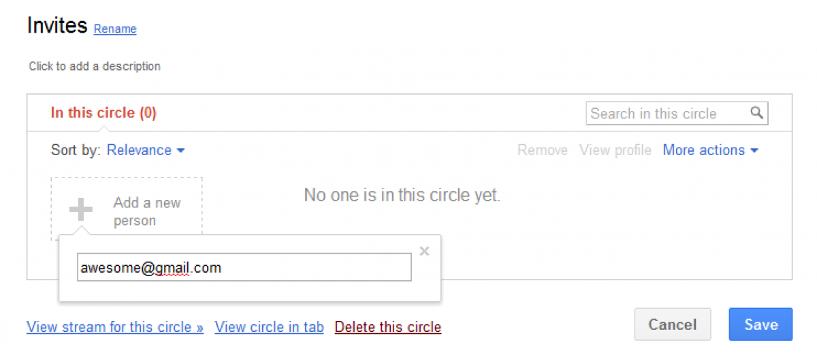Click the "No one is in this circle yet" message

(402, 196)
